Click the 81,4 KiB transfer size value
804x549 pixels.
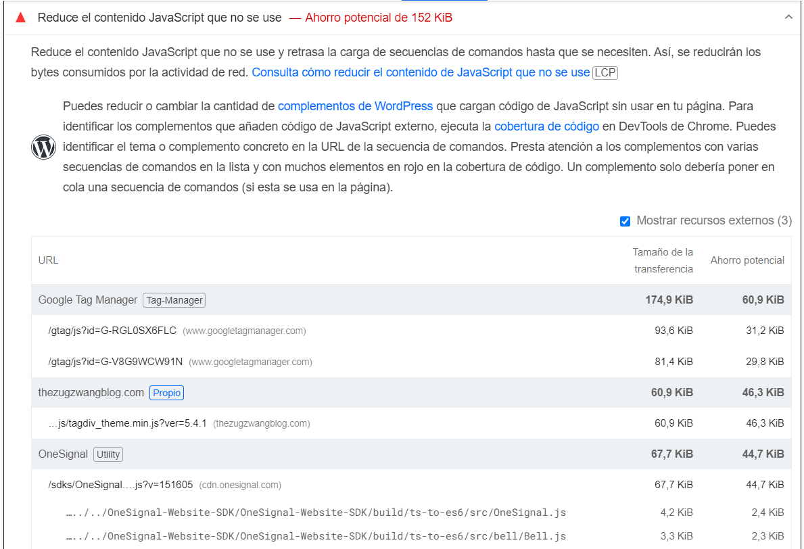coord(673,362)
